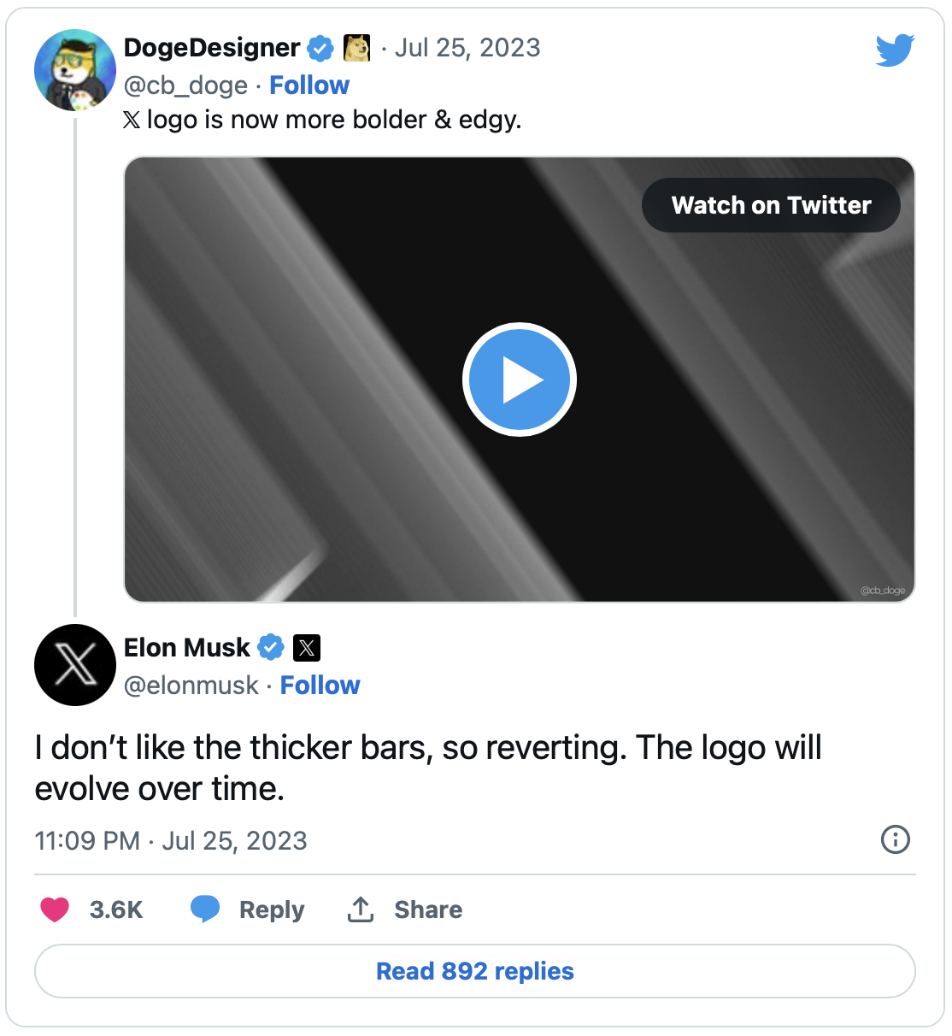The width and height of the screenshot is (952, 1036).
Task: Open the Read 892 replies button
Action: click(x=475, y=971)
